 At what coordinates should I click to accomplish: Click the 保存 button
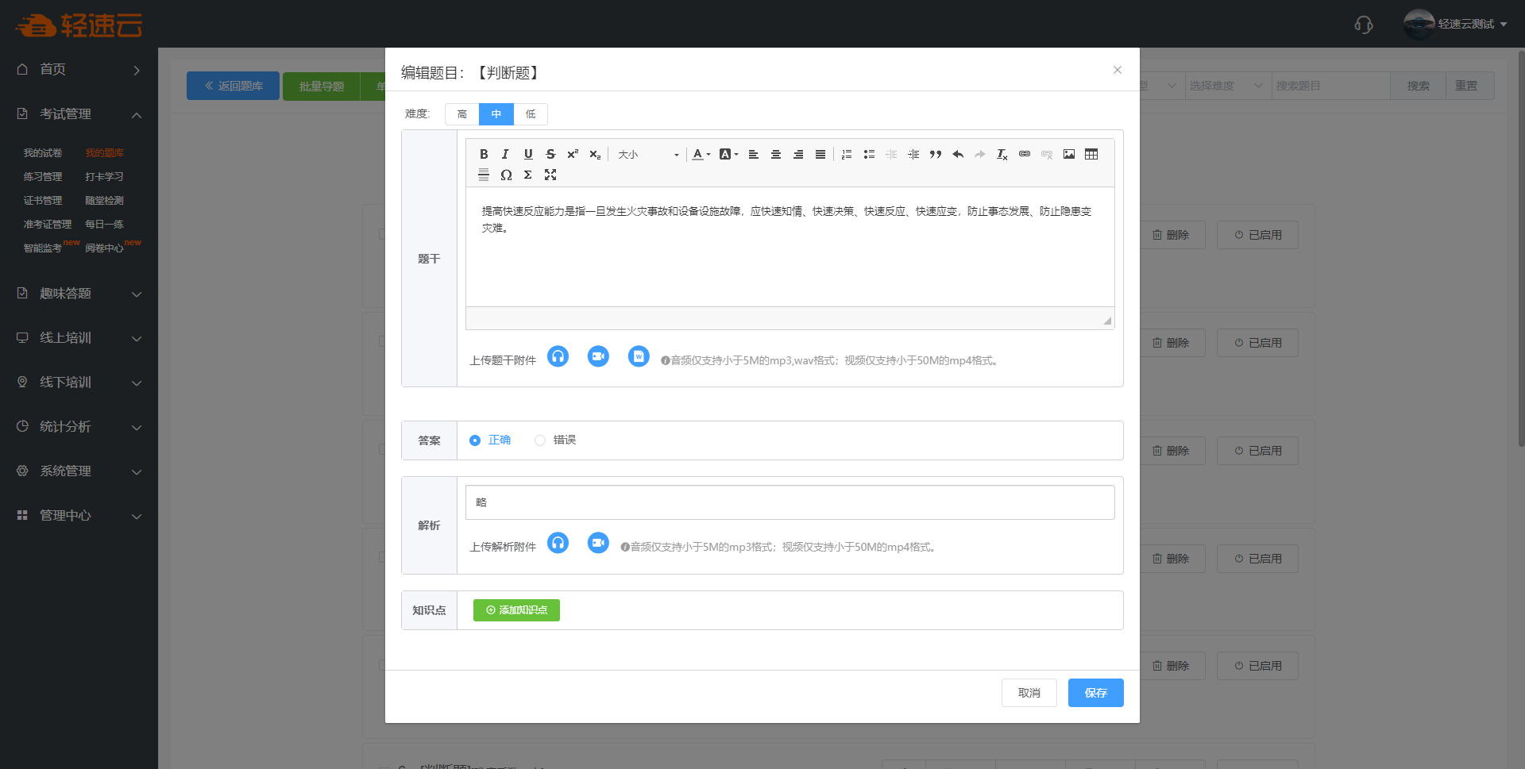[x=1096, y=693]
